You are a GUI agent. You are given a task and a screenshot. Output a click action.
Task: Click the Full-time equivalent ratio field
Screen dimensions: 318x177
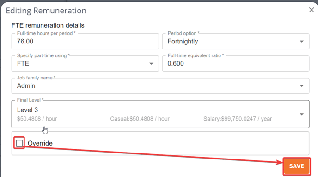pyautogui.click(x=236, y=64)
